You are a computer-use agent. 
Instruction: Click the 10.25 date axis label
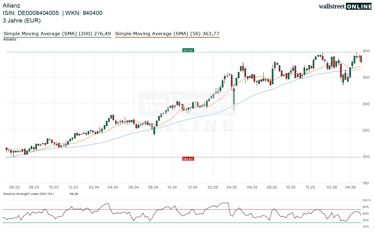point(291,187)
